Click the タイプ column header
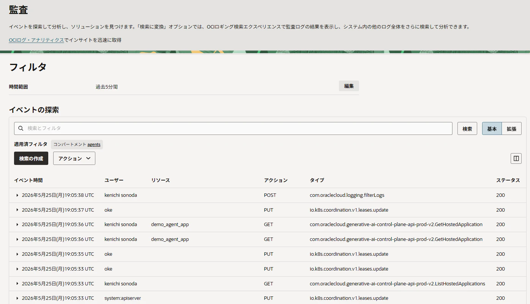 tap(317, 180)
